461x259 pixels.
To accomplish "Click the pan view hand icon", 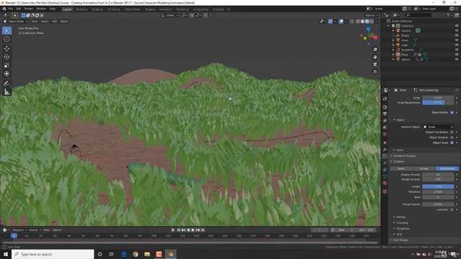I will (x=375, y=57).
